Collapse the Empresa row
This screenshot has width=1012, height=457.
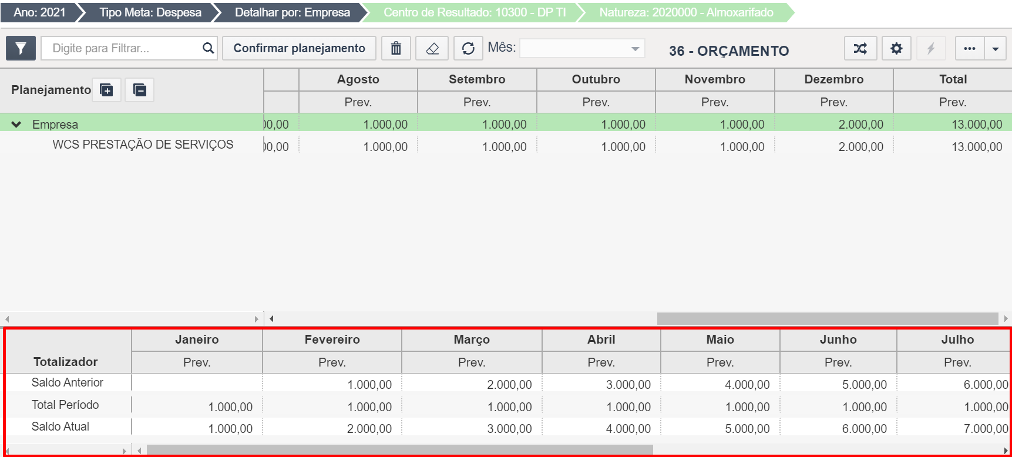tap(16, 125)
